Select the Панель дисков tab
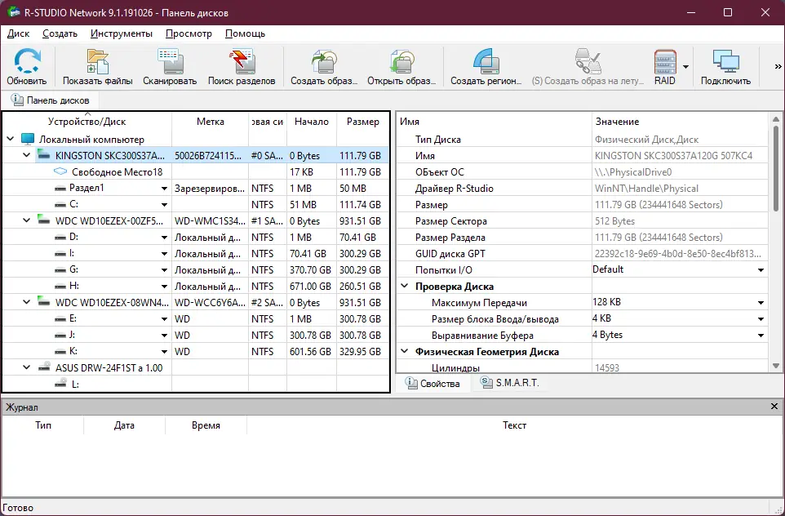Image resolution: width=785 pixels, height=516 pixels. [50, 100]
